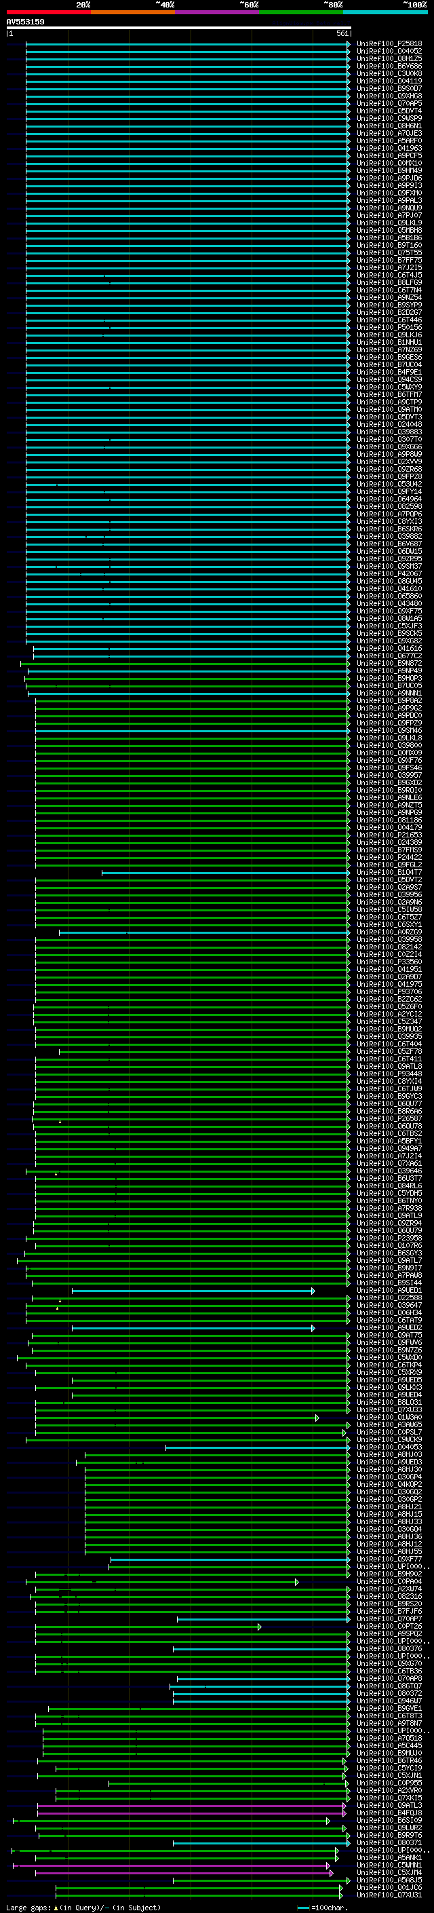The height and width of the screenshot is (1913, 434).
Task: Open hit UniRef100_O04119
Action: tap(389, 81)
